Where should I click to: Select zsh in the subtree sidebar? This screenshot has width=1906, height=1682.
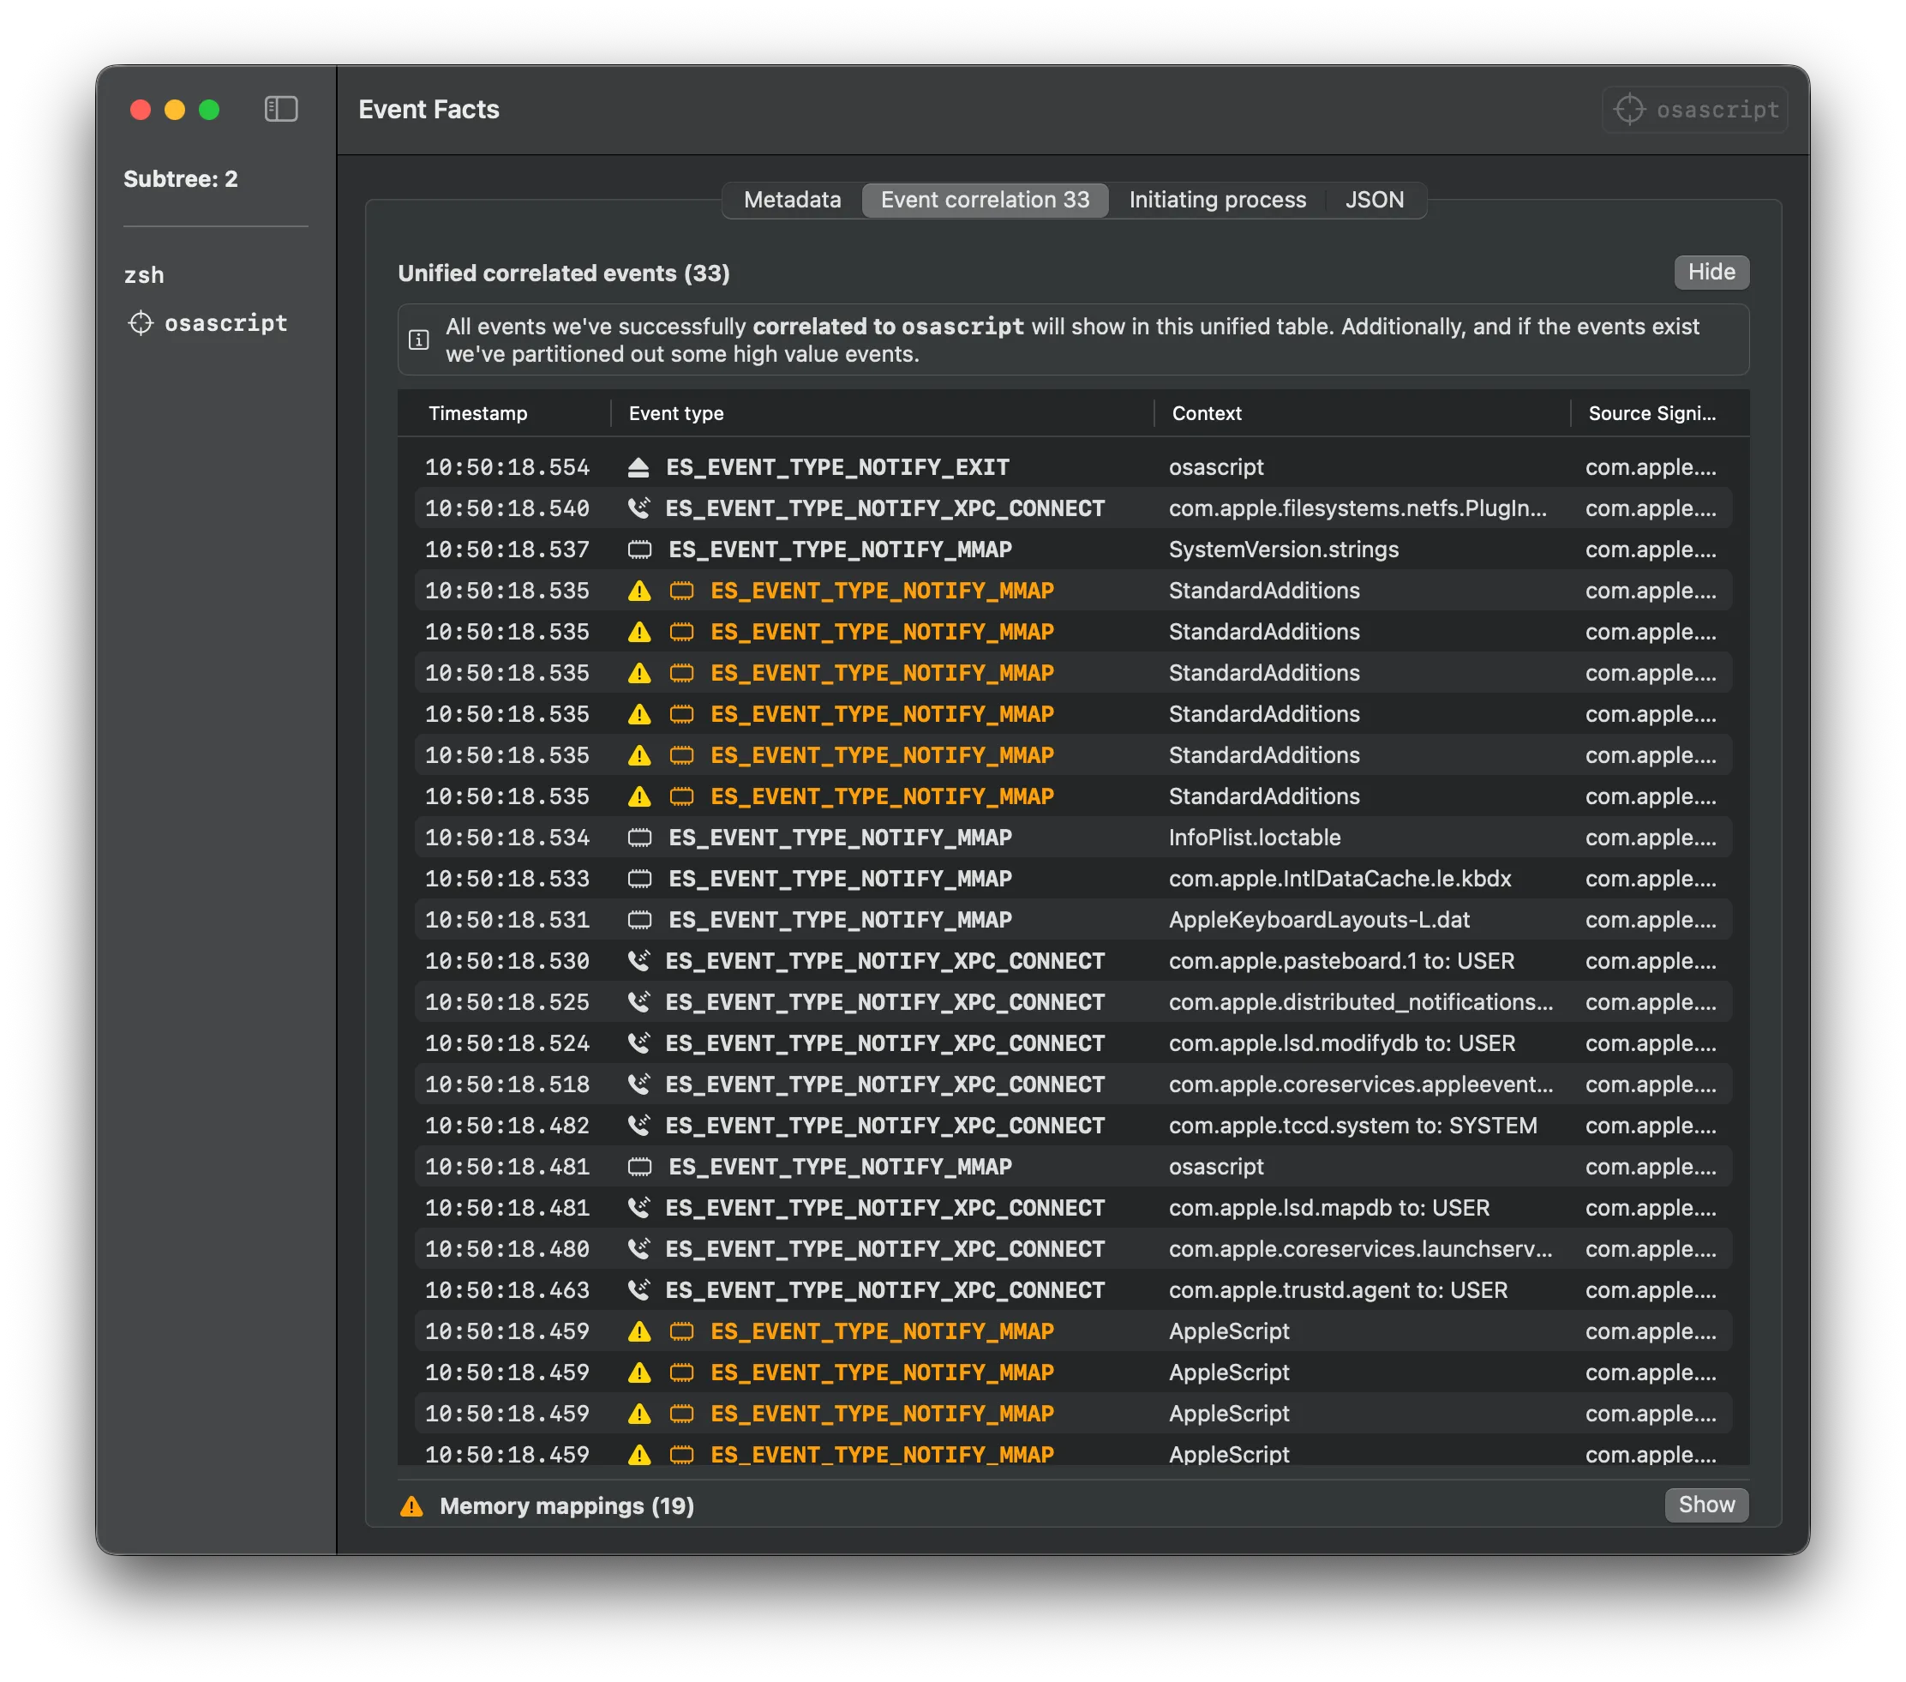145,275
